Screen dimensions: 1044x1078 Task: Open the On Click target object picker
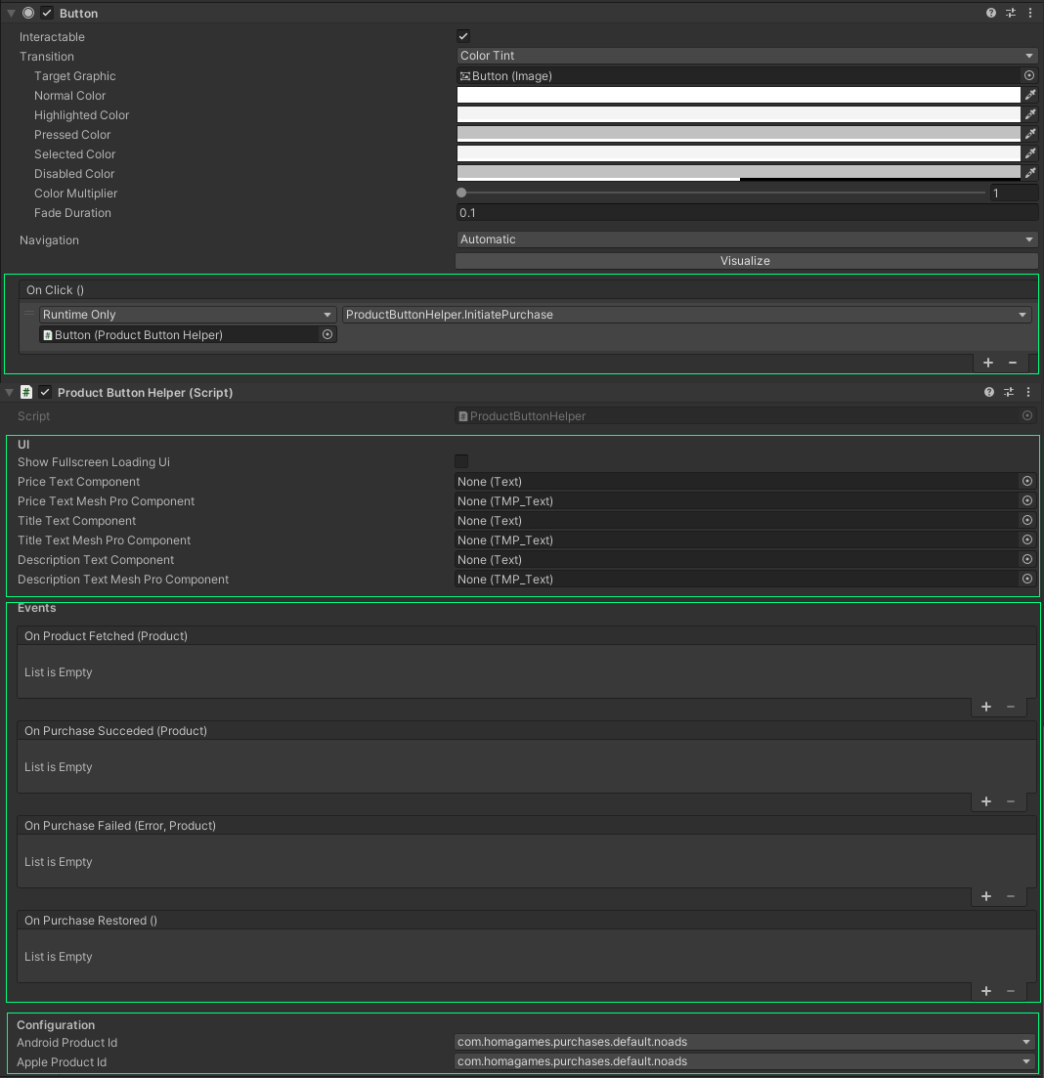pos(326,334)
